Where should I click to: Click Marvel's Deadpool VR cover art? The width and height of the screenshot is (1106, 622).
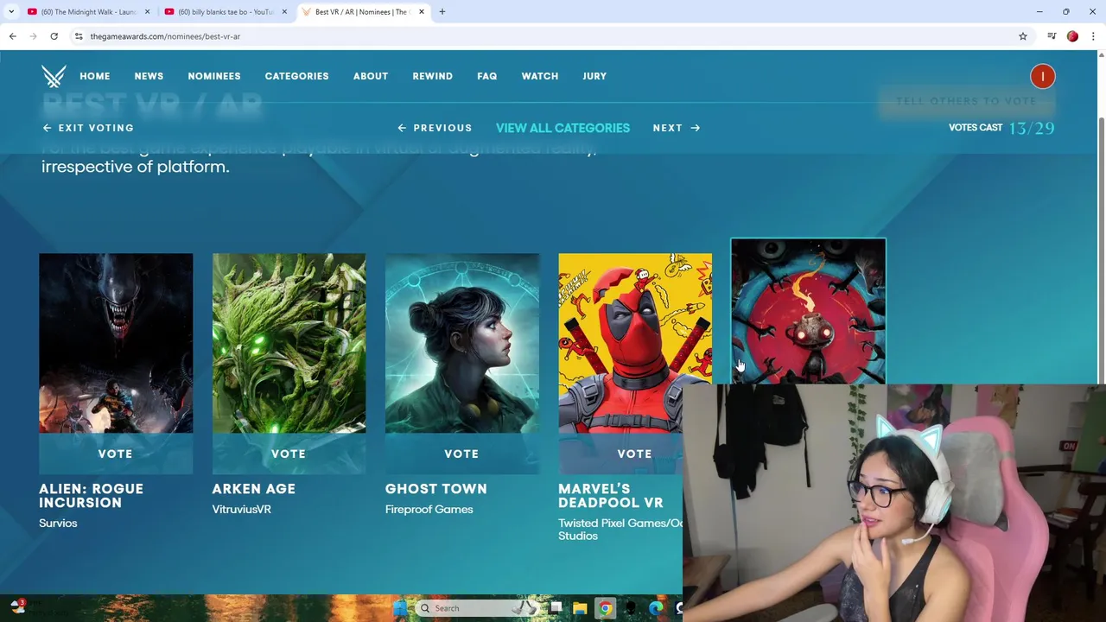tap(634, 343)
